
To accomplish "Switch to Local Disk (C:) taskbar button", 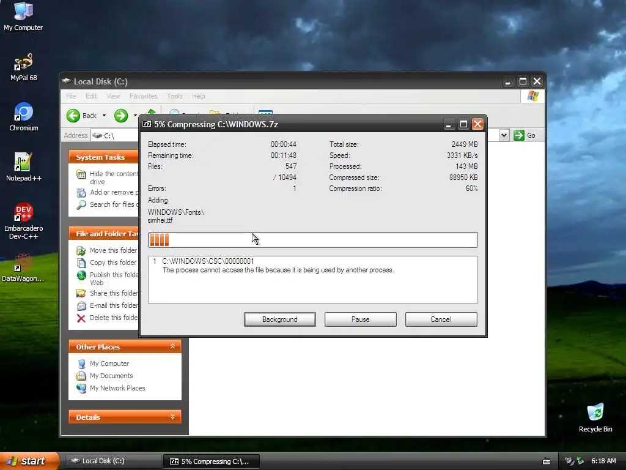I will pos(113,461).
